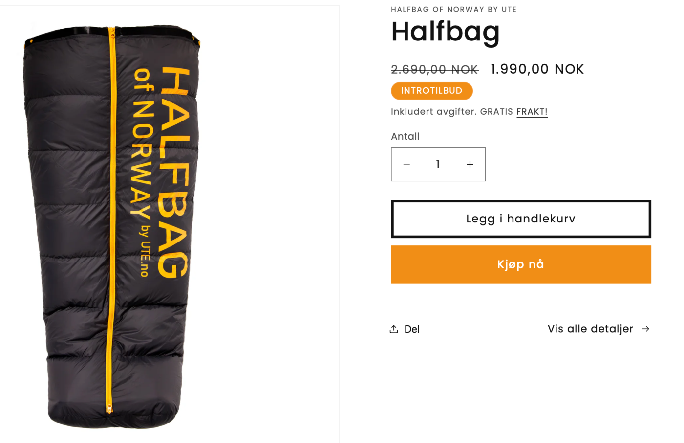
Task: Click the share icon beside Del
Action: pyautogui.click(x=394, y=329)
